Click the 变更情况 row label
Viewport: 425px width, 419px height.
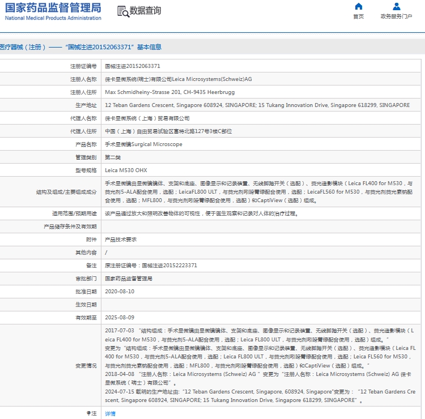point(86,366)
